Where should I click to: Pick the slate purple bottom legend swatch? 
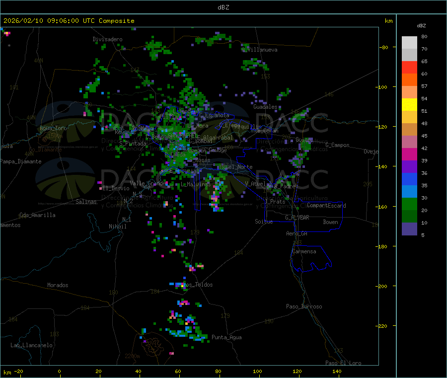tap(409, 229)
